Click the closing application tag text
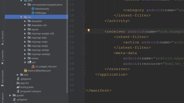The width and height of the screenshot is (184, 103). (x=111, y=74)
